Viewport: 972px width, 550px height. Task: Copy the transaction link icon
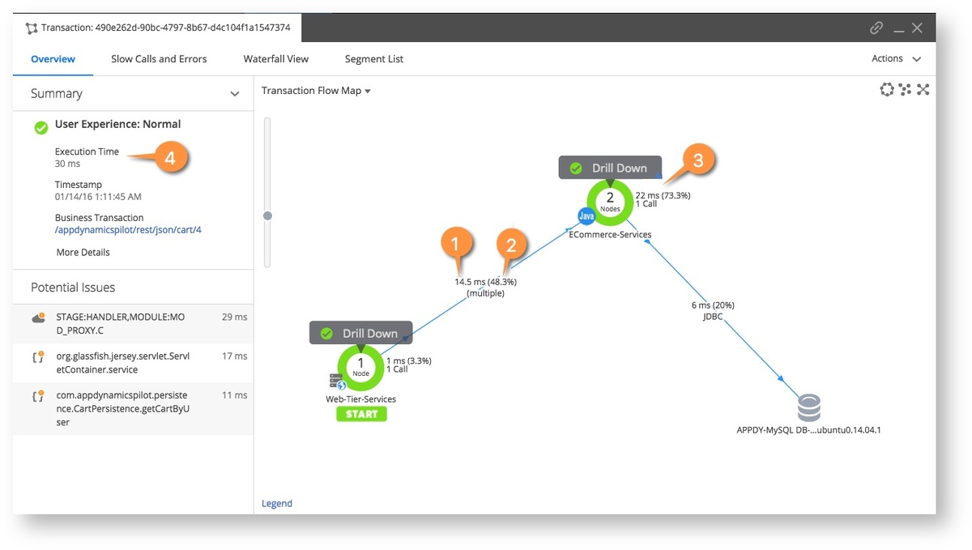tap(876, 28)
